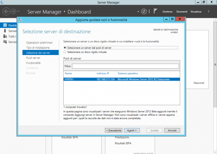This screenshot has height=154, width=217.
Task: Click into the Filtro input field
Action: coord(125,66)
